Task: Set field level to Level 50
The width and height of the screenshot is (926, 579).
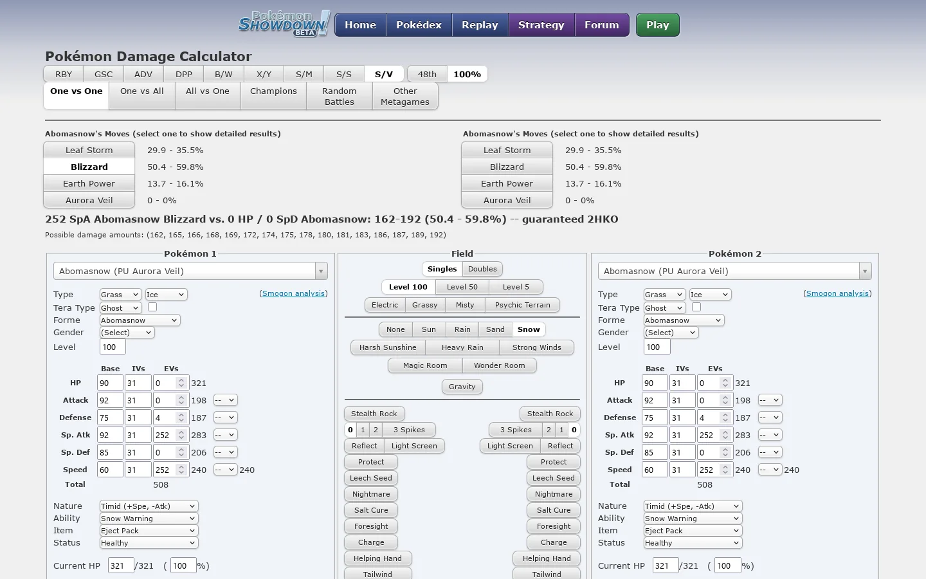Action: tap(462, 287)
